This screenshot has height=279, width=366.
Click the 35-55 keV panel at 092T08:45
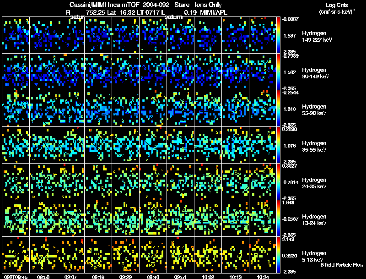click(x=16, y=145)
